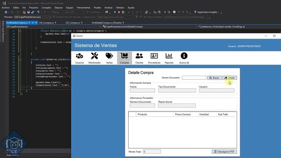Image resolution: width=281 pixels, height=158 pixels.
Task: Click the provider Número Documento field
Action: point(142,105)
